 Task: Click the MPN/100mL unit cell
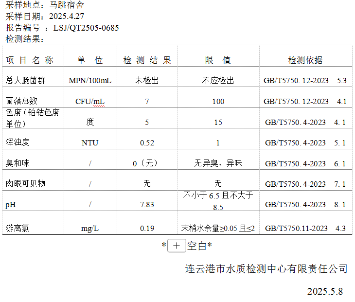click(90, 81)
